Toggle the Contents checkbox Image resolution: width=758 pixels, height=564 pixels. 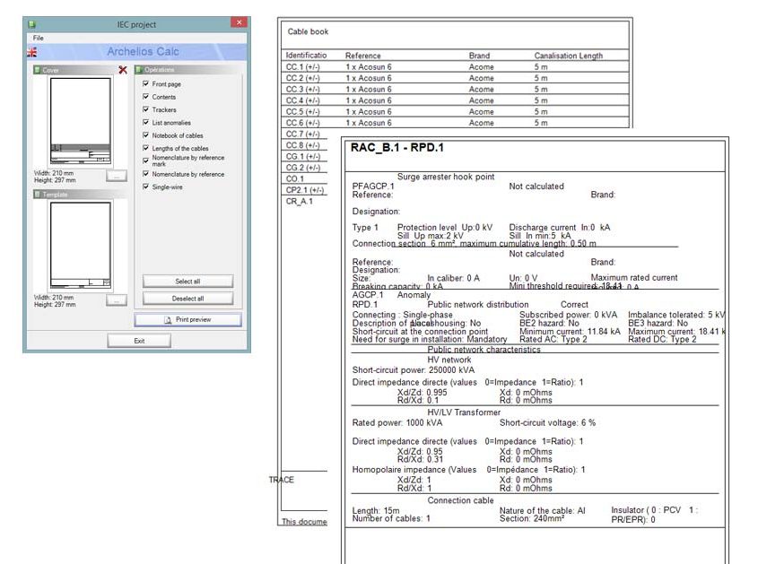coord(145,97)
